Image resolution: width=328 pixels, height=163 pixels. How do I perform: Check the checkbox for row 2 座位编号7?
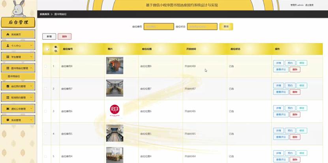(x=46, y=89)
